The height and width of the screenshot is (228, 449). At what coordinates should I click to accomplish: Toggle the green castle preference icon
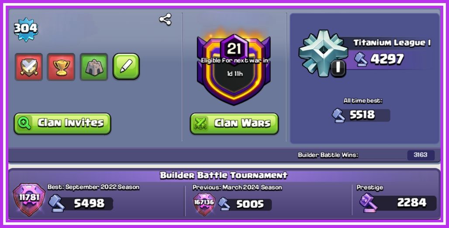(94, 67)
